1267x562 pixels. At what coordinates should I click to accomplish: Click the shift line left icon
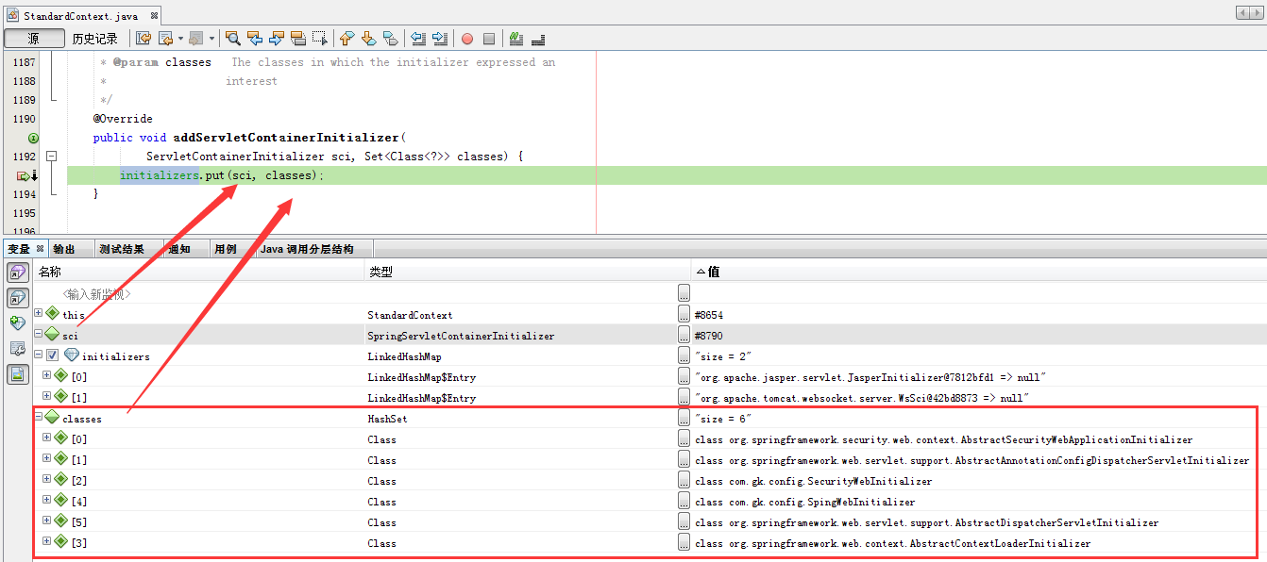[417, 39]
